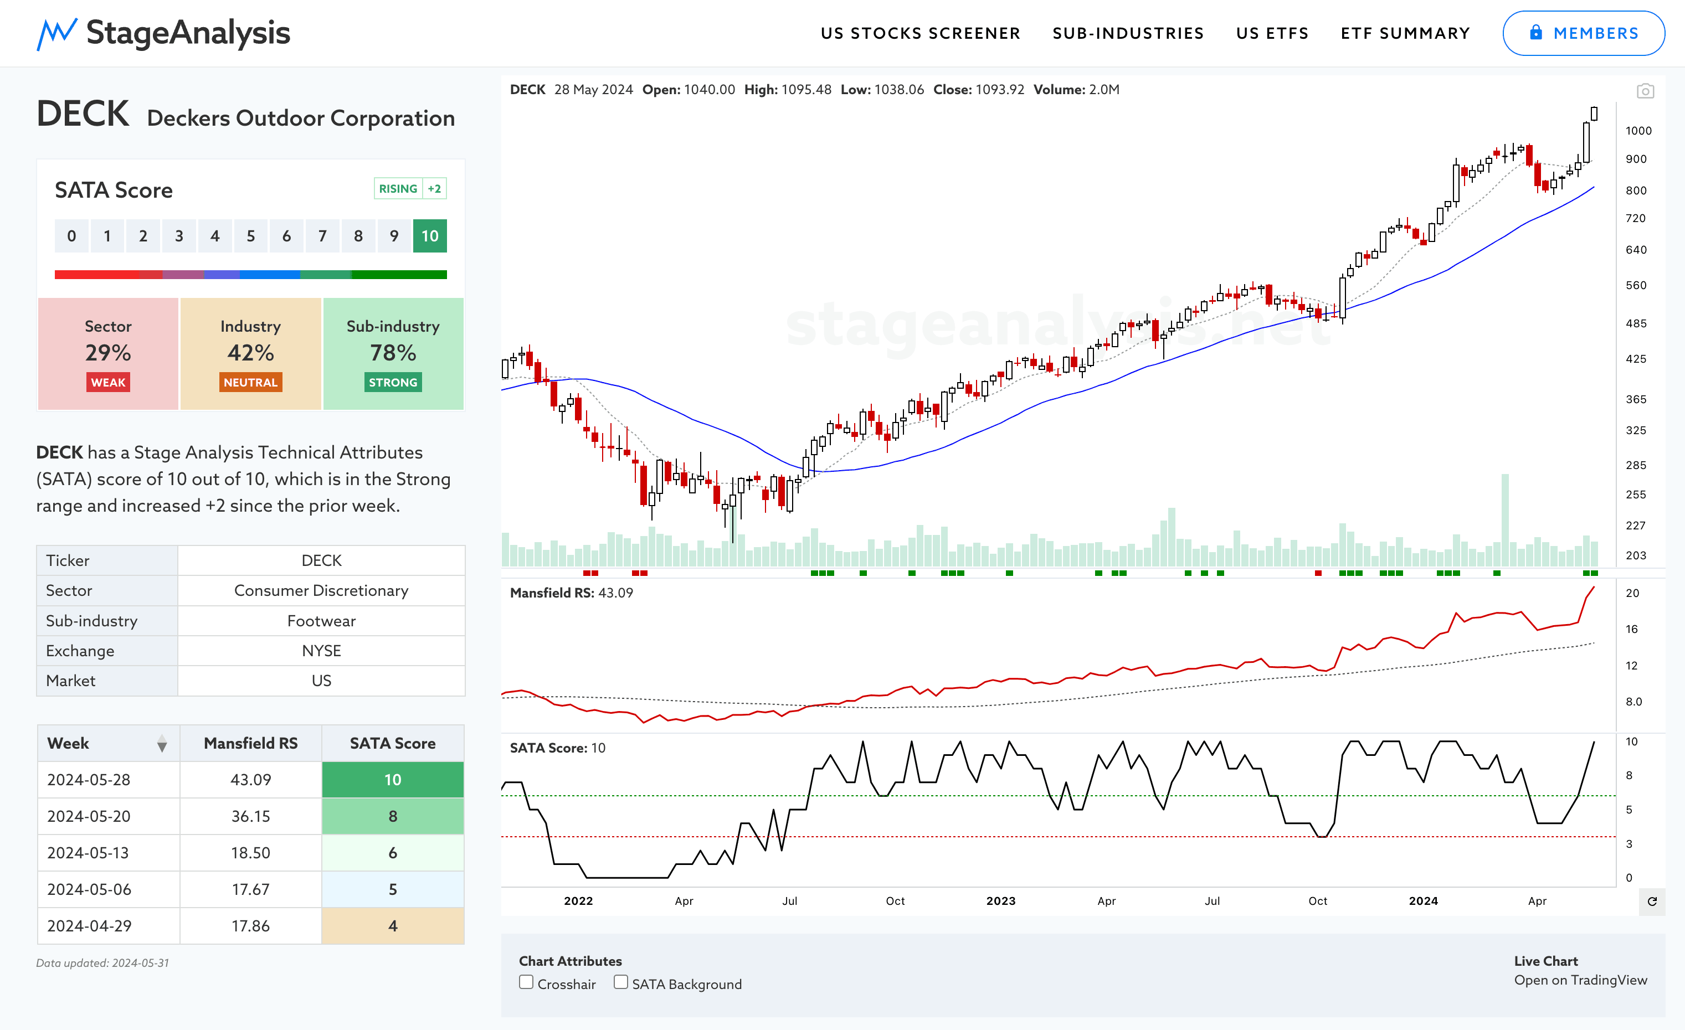Open US Stocks Screener menu
This screenshot has width=1685, height=1030.
click(921, 33)
